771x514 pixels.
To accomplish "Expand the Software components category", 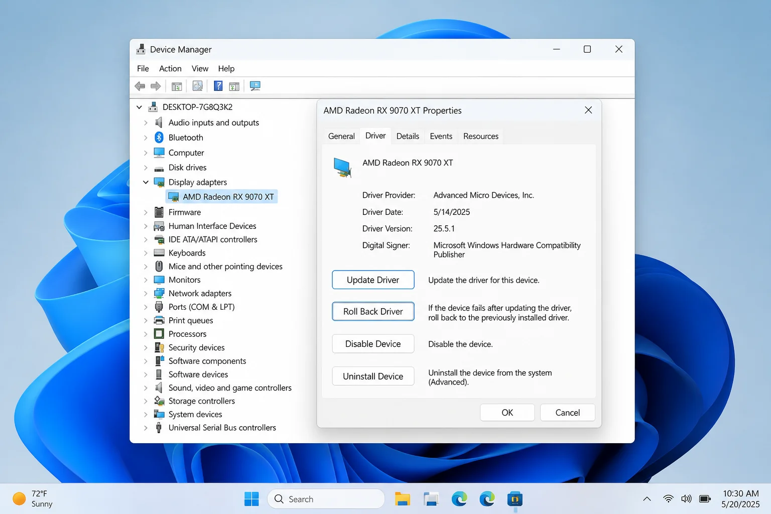I will 146,361.
